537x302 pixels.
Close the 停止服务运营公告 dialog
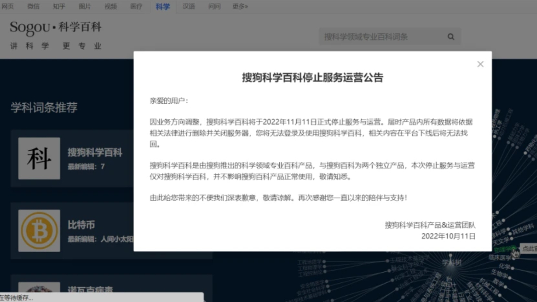pos(480,64)
